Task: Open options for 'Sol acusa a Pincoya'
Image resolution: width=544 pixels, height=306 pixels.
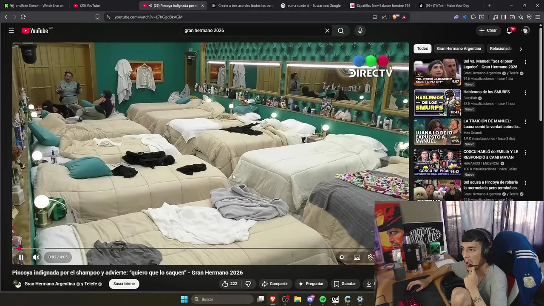Action: [x=525, y=183]
